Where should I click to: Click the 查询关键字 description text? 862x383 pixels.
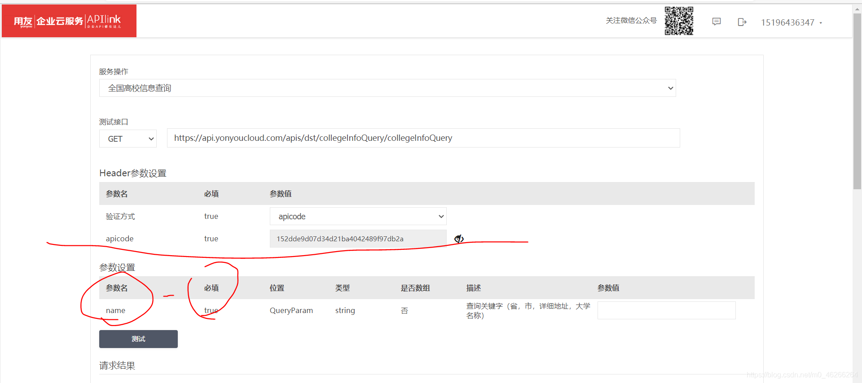(x=528, y=310)
